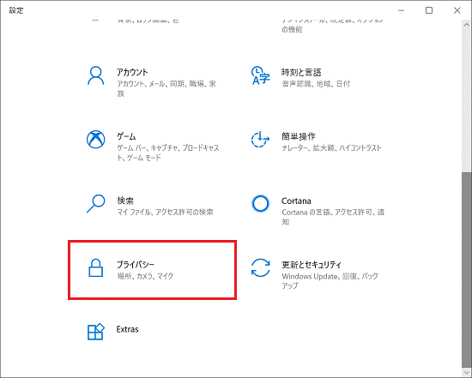Maximize the 設定 window
This screenshot has width=472, height=378.
(x=429, y=10)
